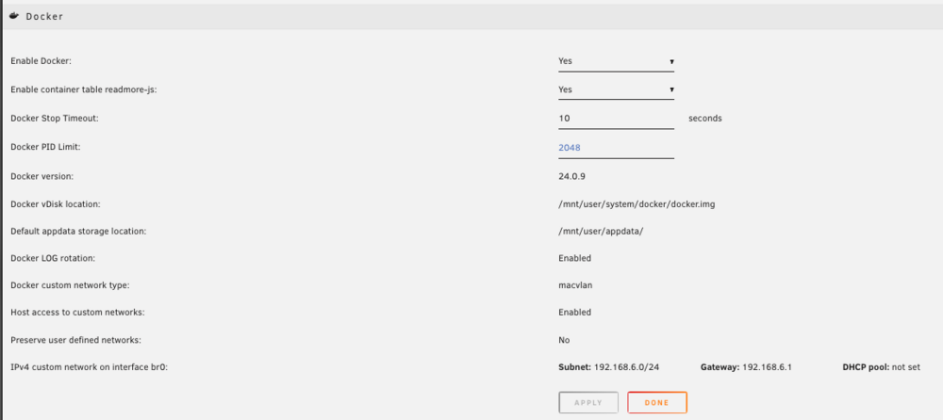The height and width of the screenshot is (420, 943).
Task: Click the 'DHCP pool: not set' text
Action: click(882, 367)
